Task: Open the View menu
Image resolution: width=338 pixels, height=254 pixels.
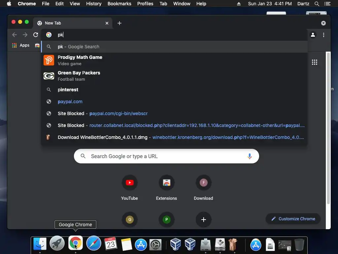Action: tap(75, 4)
